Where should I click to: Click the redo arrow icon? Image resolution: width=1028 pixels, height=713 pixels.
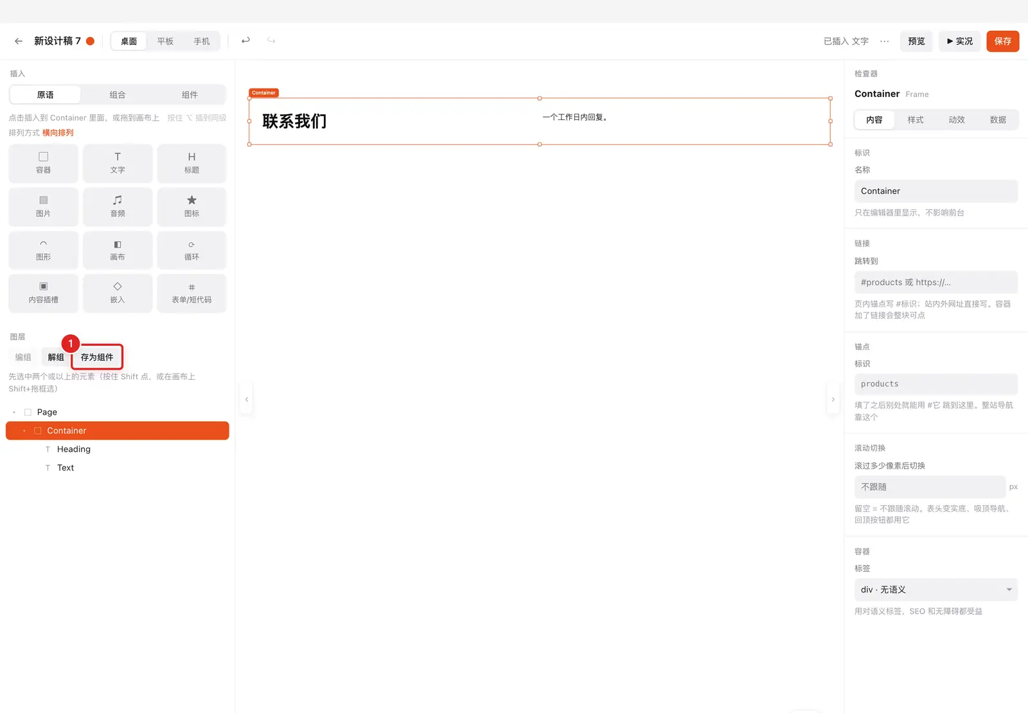(271, 40)
